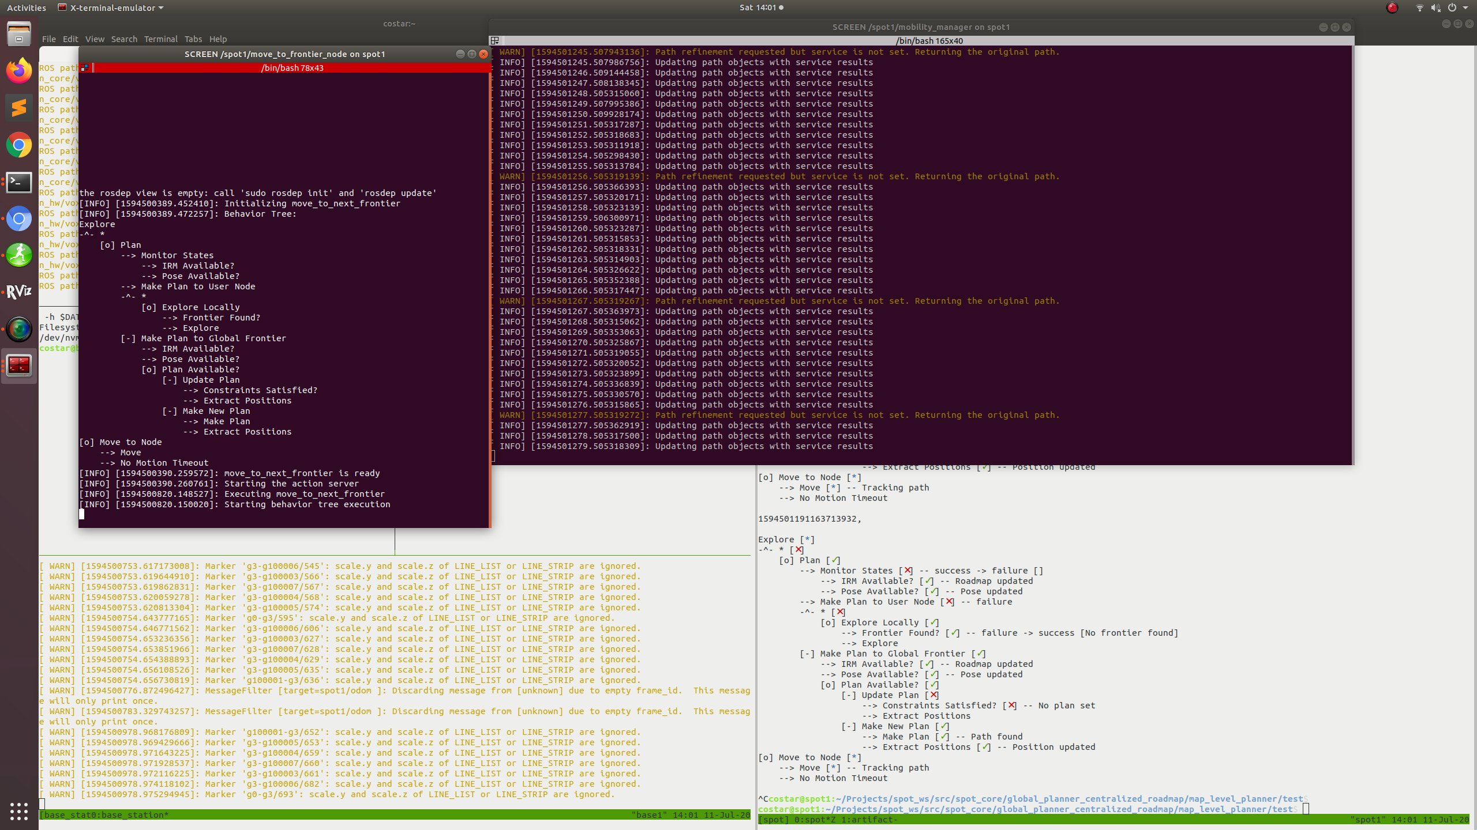Viewport: 1477px width, 830px height.
Task: Click 'Starting behavior tree execution' log line
Action: pos(235,504)
